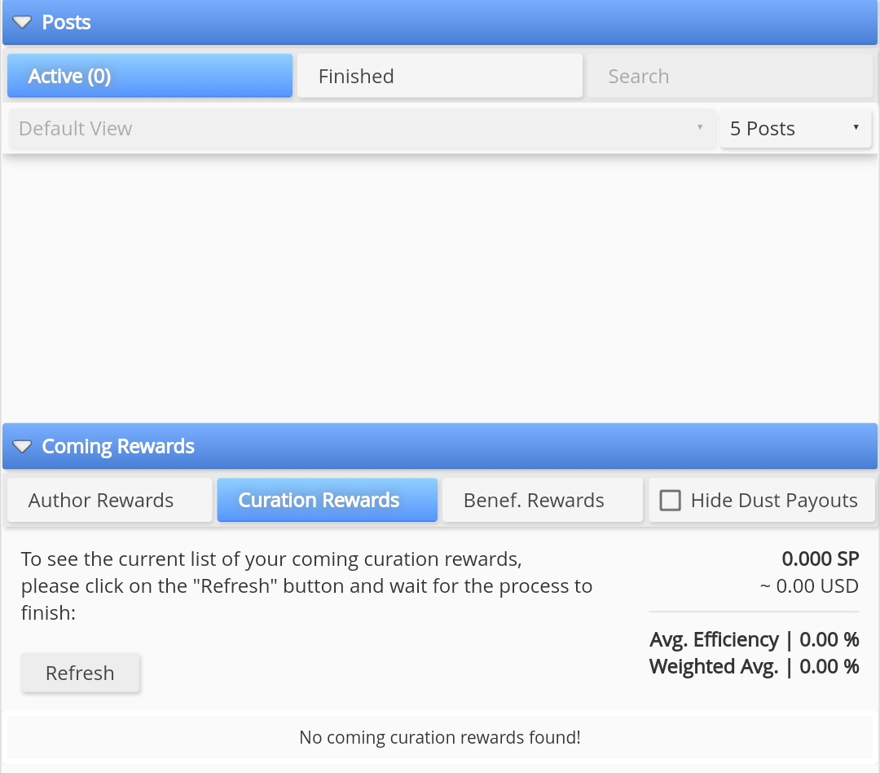This screenshot has height=773, width=880.
Task: Open the Default View dropdown
Action: click(x=362, y=129)
